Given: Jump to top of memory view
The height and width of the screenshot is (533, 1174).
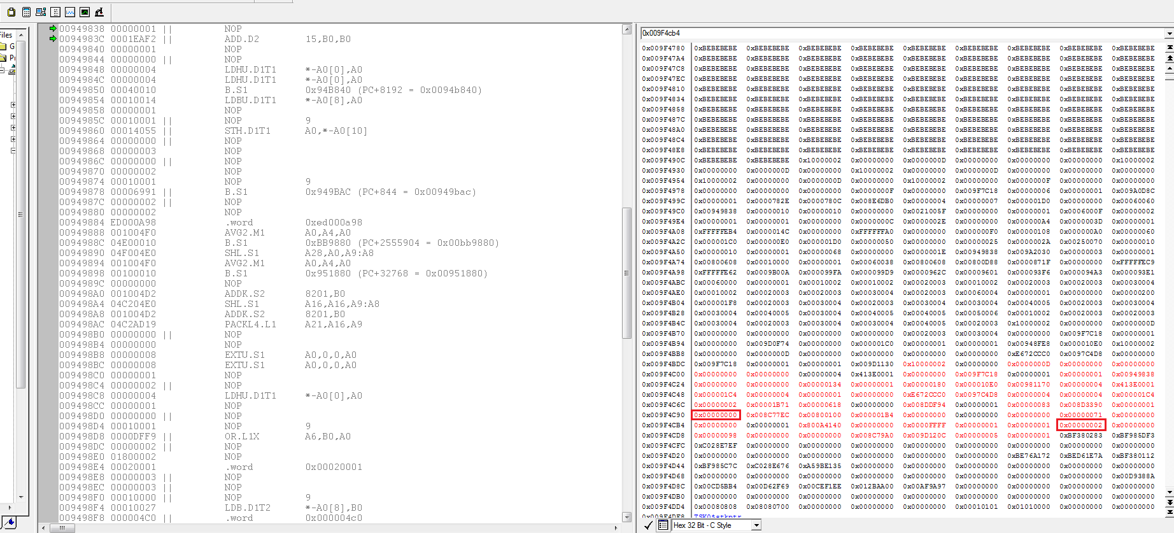Looking at the screenshot, I should click(1170, 48).
